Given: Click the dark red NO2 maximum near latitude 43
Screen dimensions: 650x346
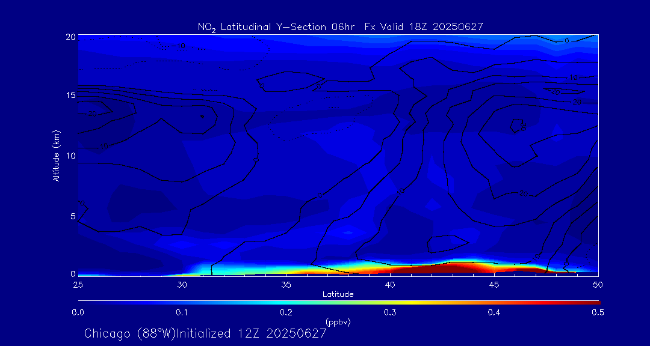Looking at the screenshot, I should [x=454, y=268].
